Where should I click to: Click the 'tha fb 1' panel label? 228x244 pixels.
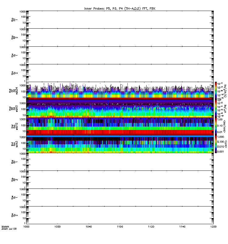pos(14,55)
